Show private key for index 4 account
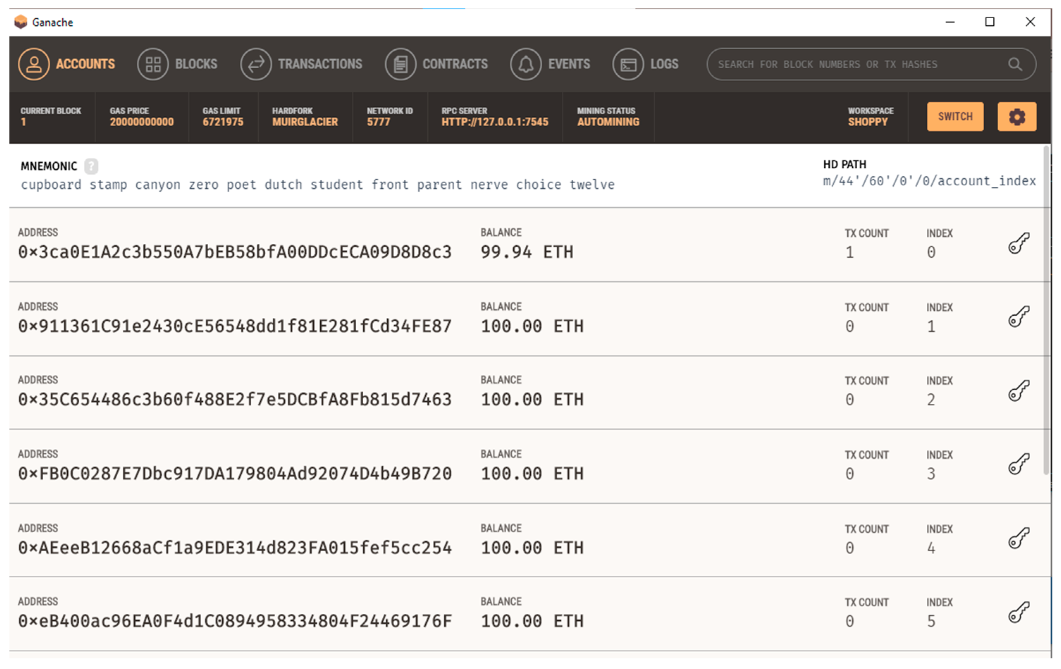This screenshot has height=669, width=1061. tap(1019, 538)
